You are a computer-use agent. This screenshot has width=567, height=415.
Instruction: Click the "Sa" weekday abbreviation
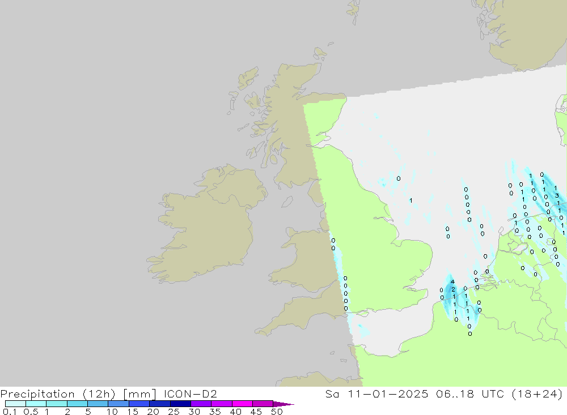coord(332,393)
